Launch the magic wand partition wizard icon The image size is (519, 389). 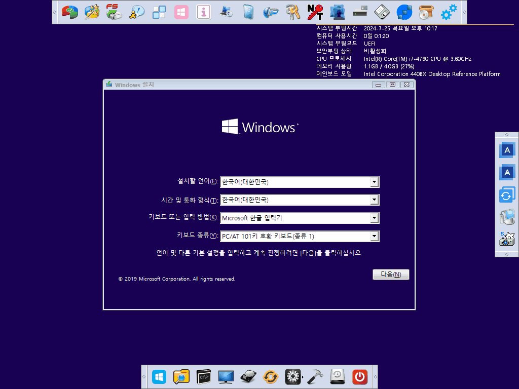coord(92,12)
